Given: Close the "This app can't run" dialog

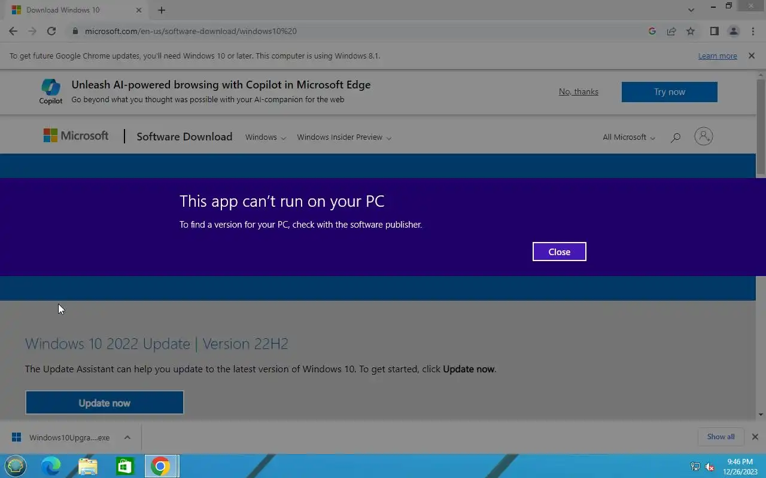Looking at the screenshot, I should click(559, 252).
